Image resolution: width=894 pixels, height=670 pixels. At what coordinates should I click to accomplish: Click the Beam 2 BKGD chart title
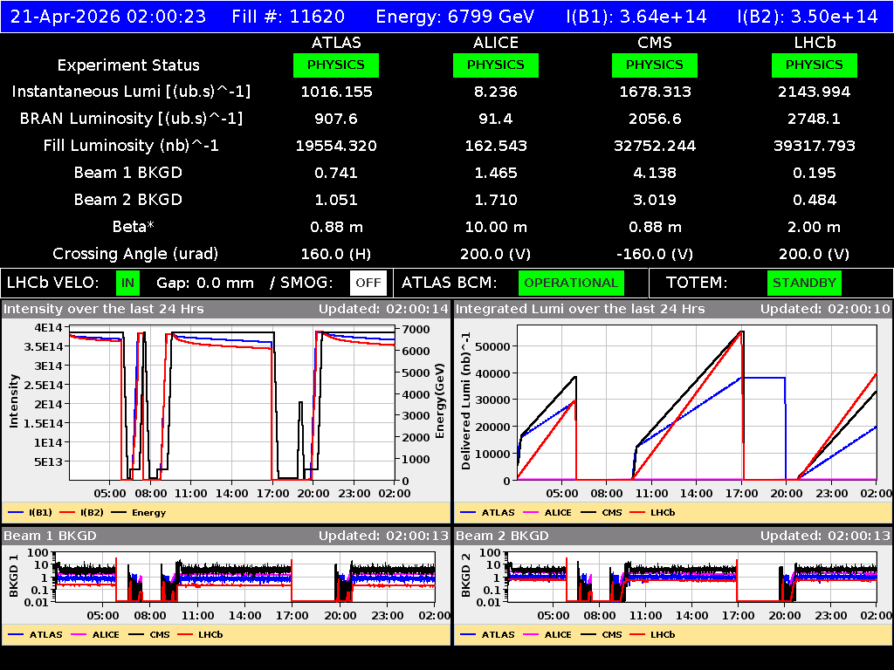coord(502,536)
